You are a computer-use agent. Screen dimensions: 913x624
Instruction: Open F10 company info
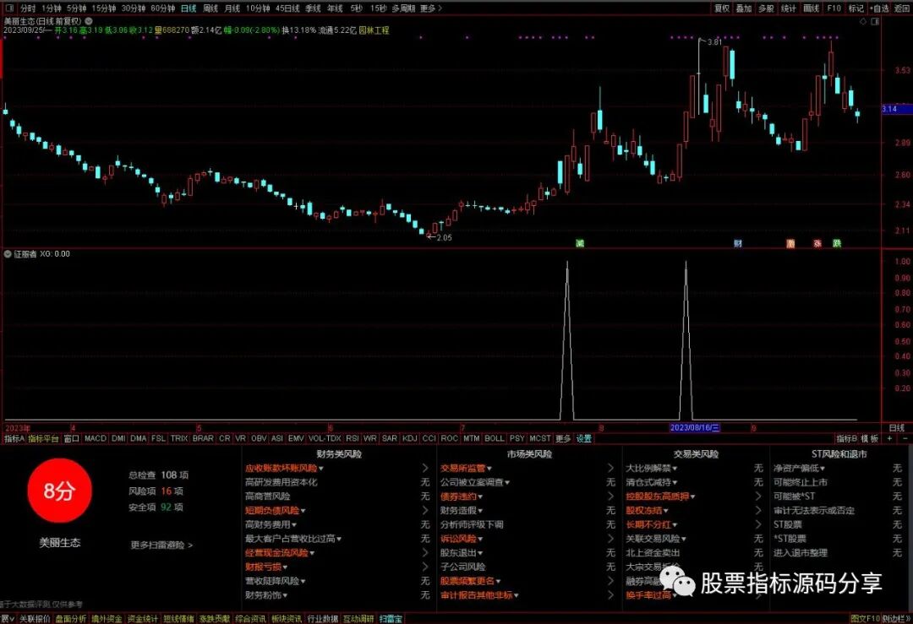click(834, 8)
